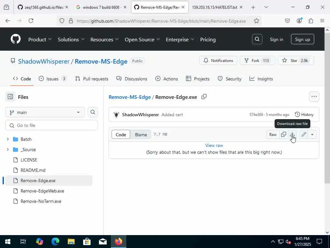The width and height of the screenshot is (330, 248).
Task: Open the Pricing link
Action: coord(208,39)
